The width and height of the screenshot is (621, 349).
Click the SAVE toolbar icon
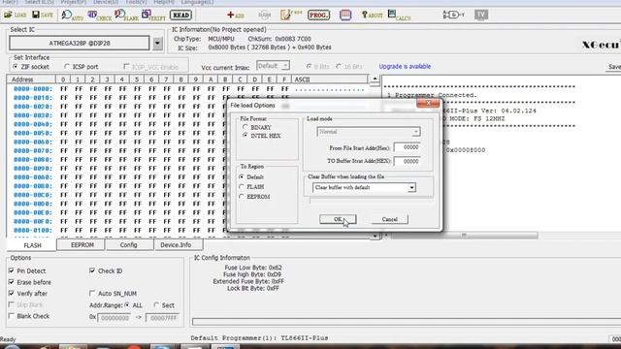(43, 16)
